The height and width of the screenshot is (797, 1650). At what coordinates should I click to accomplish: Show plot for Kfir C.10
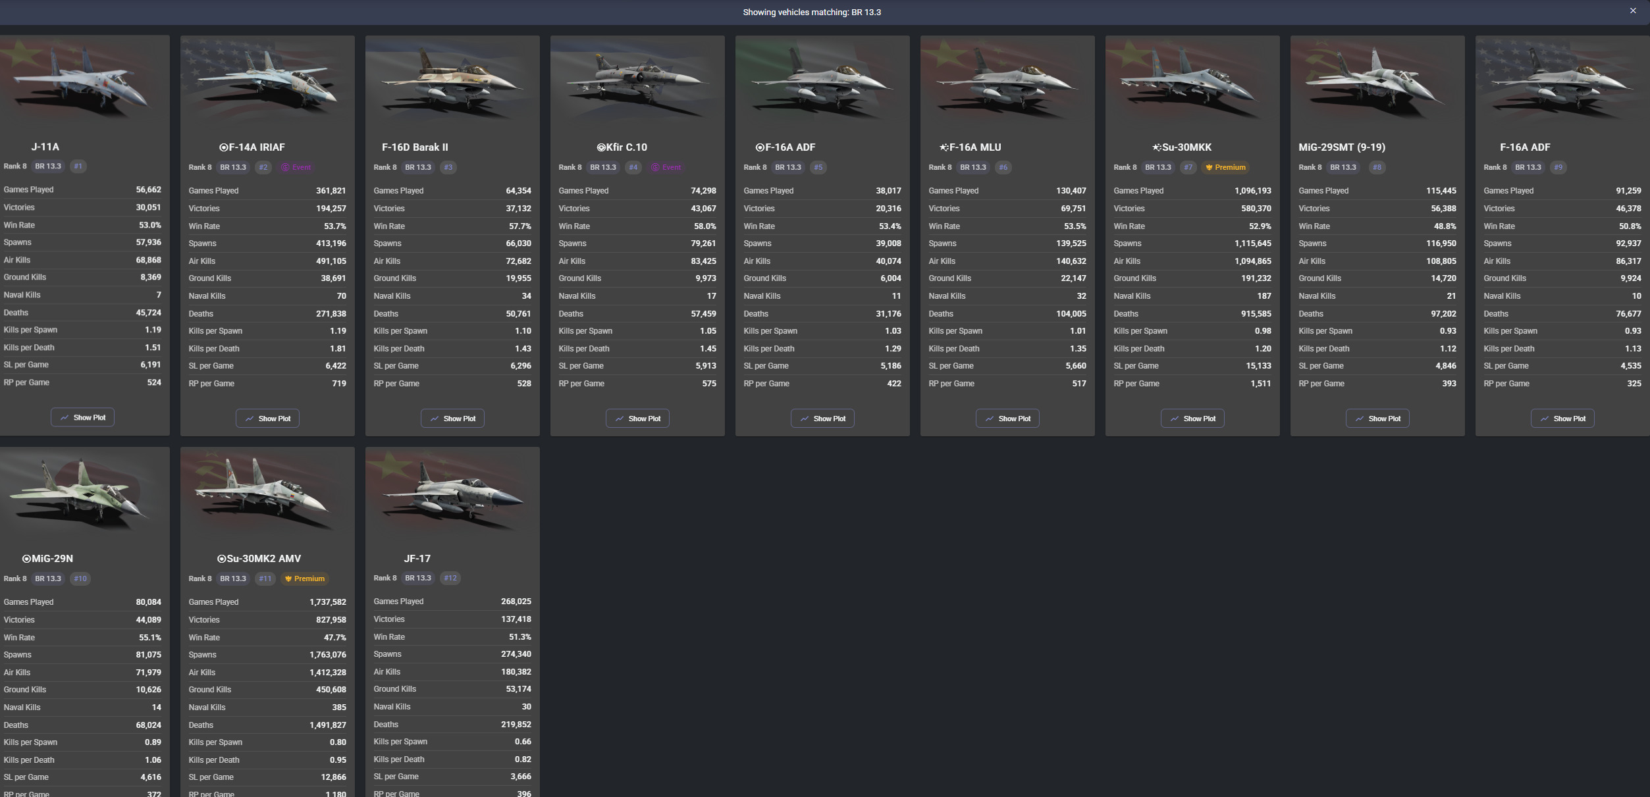point(637,419)
